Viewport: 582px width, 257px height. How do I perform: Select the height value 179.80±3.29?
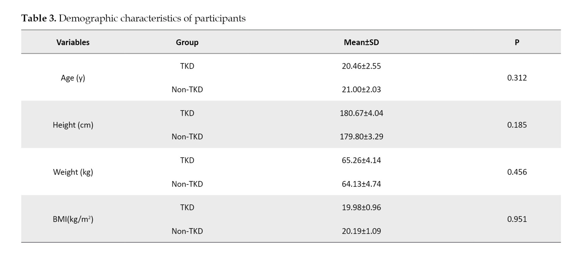tap(361, 137)
